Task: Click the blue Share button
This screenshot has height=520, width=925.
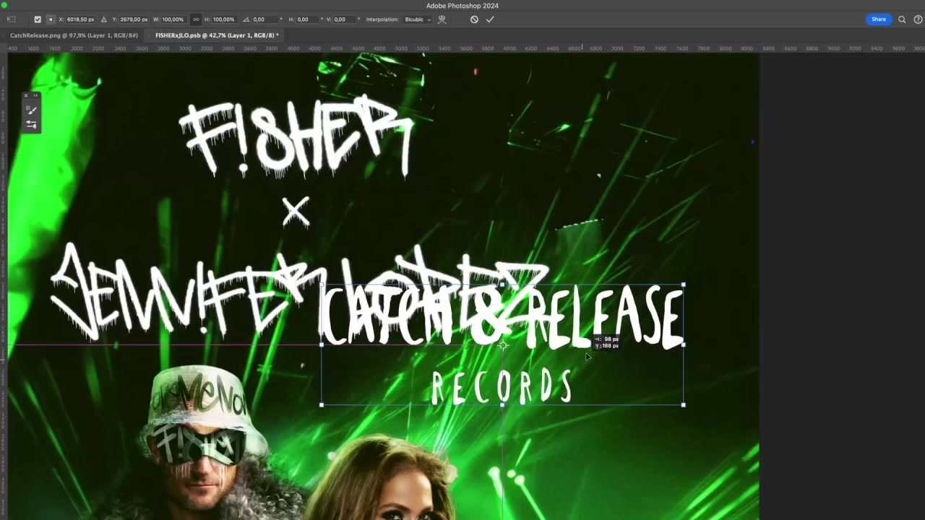Action: 879,19
